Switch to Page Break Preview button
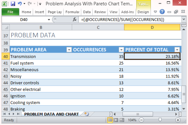Screen dimensions: 188x125 pyautogui.click(x=122, y=120)
